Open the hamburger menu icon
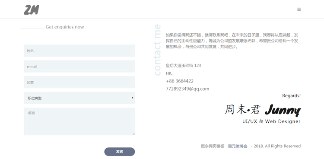Viewport: 324px width, 159px height. click(x=299, y=9)
